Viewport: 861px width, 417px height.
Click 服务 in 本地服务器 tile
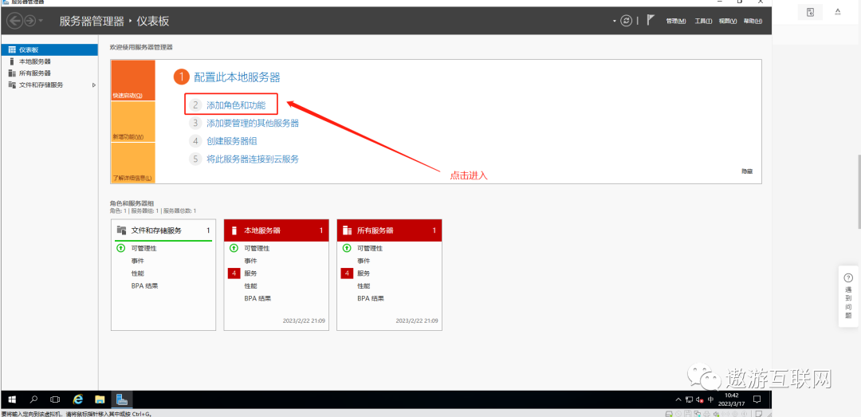click(x=250, y=273)
